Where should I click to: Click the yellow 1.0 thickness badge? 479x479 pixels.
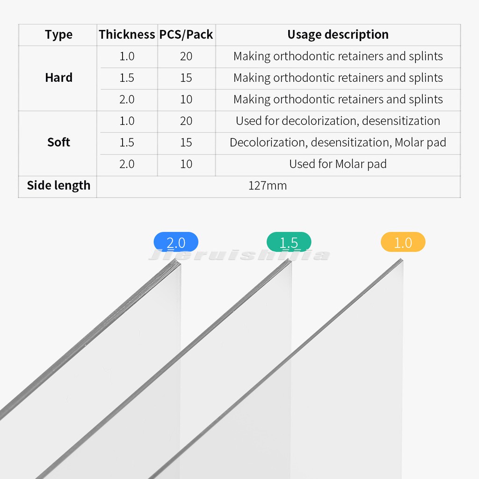point(403,242)
